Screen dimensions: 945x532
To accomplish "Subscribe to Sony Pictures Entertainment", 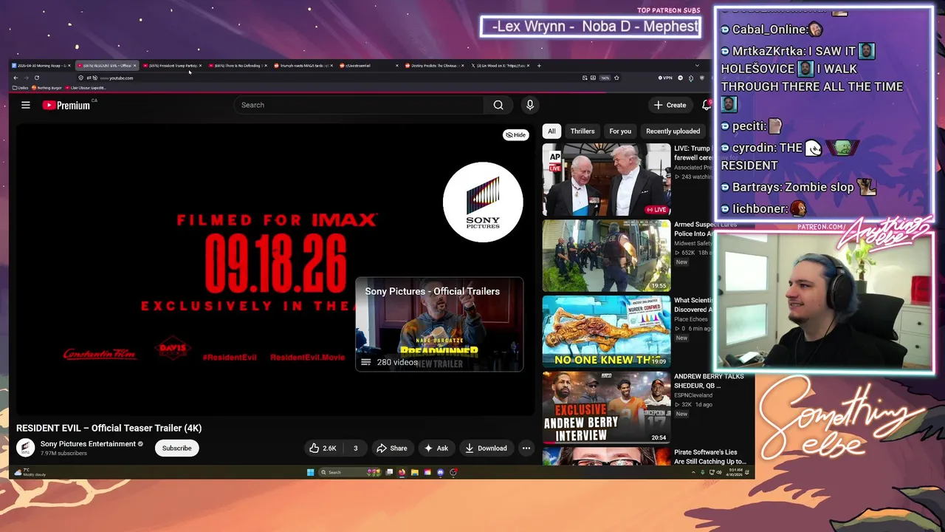I will (x=176, y=448).
